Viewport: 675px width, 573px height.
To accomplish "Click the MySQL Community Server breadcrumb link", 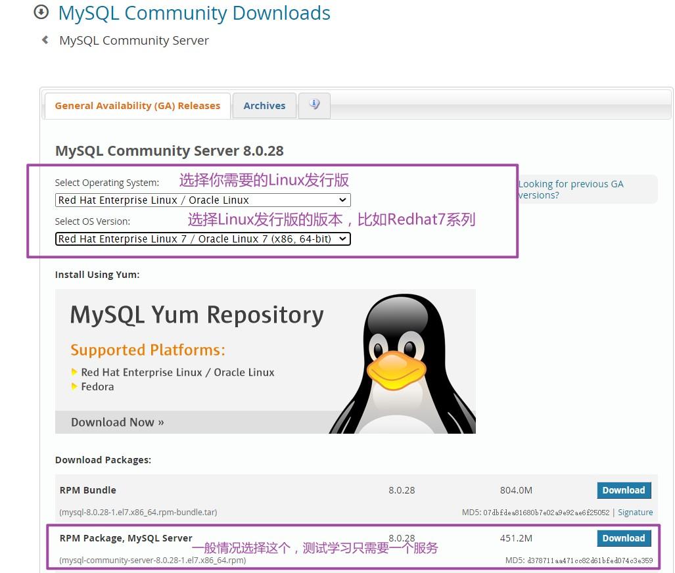I will pyautogui.click(x=134, y=40).
